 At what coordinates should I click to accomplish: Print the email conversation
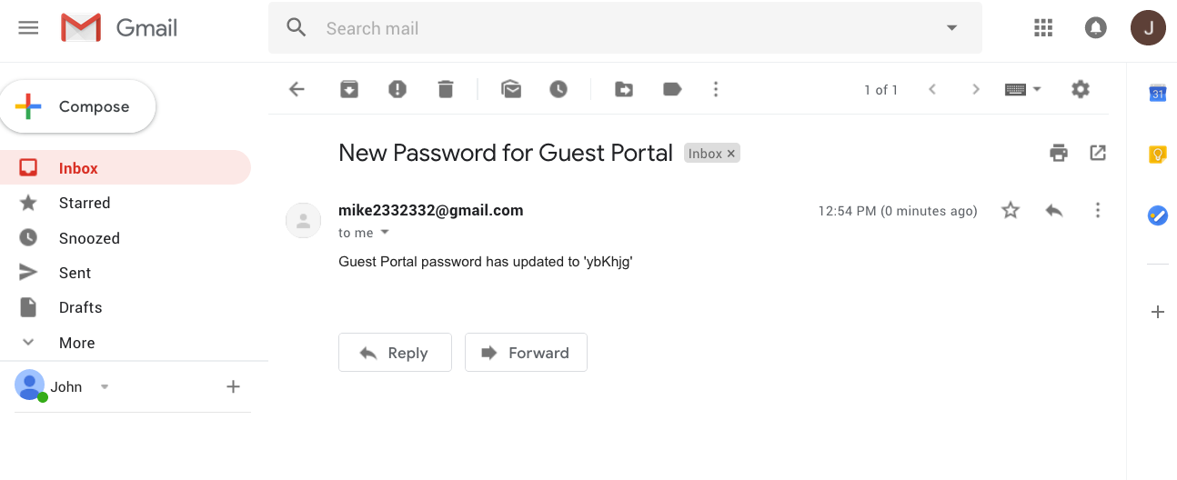[x=1059, y=153]
